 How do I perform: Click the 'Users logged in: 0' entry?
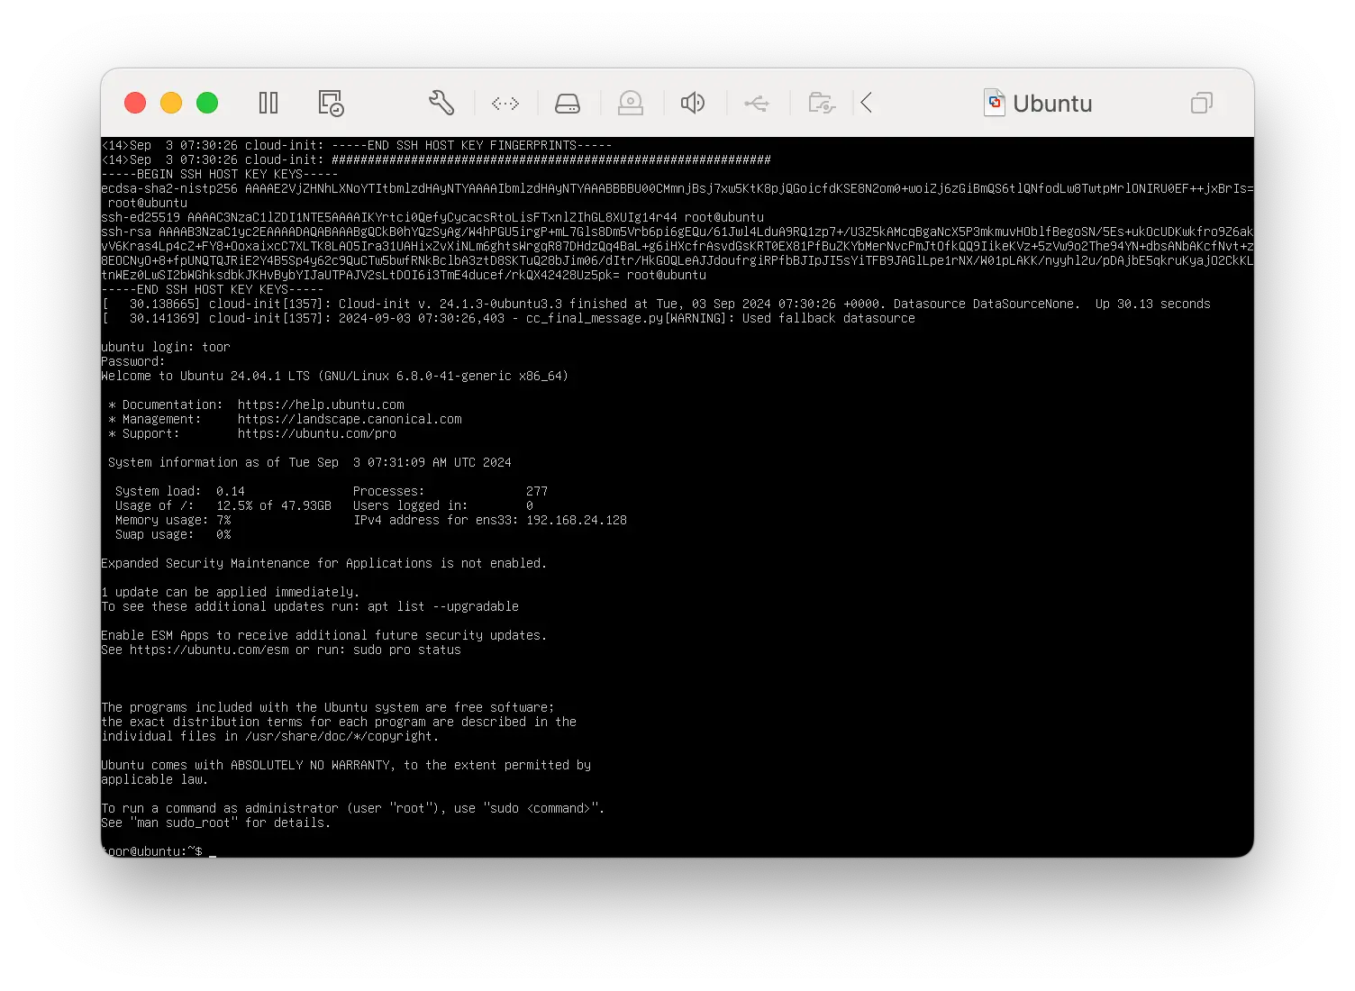pyautogui.click(x=443, y=505)
